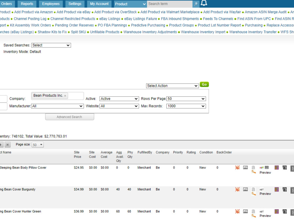Click Preview link in Hunter Green row
294x221 pixels.
[x=265, y=216]
